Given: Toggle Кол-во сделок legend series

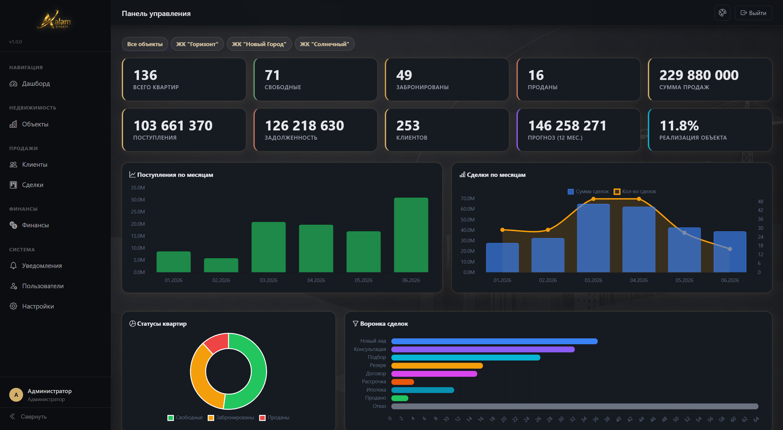Looking at the screenshot, I should point(635,192).
